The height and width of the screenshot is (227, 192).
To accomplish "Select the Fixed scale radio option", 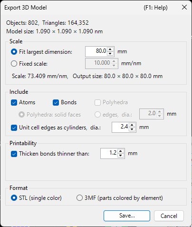I will pos(14,64).
